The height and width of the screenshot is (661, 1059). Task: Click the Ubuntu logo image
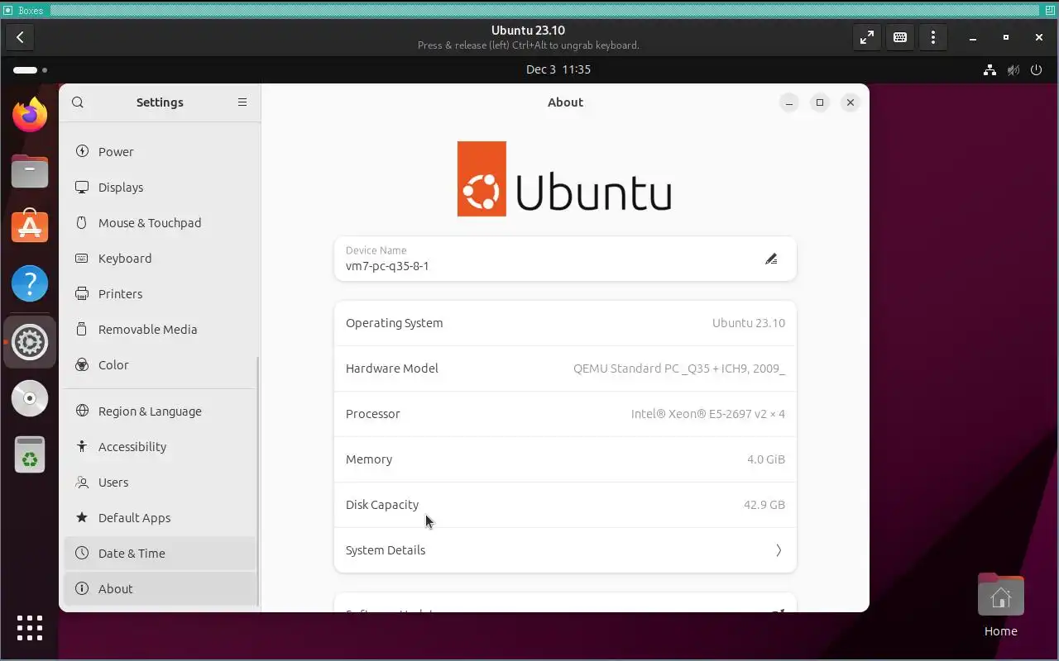564,178
